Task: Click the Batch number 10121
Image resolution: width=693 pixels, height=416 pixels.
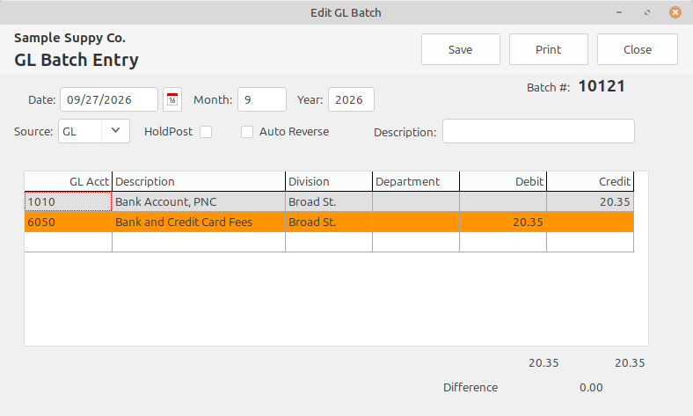Action: coord(602,86)
